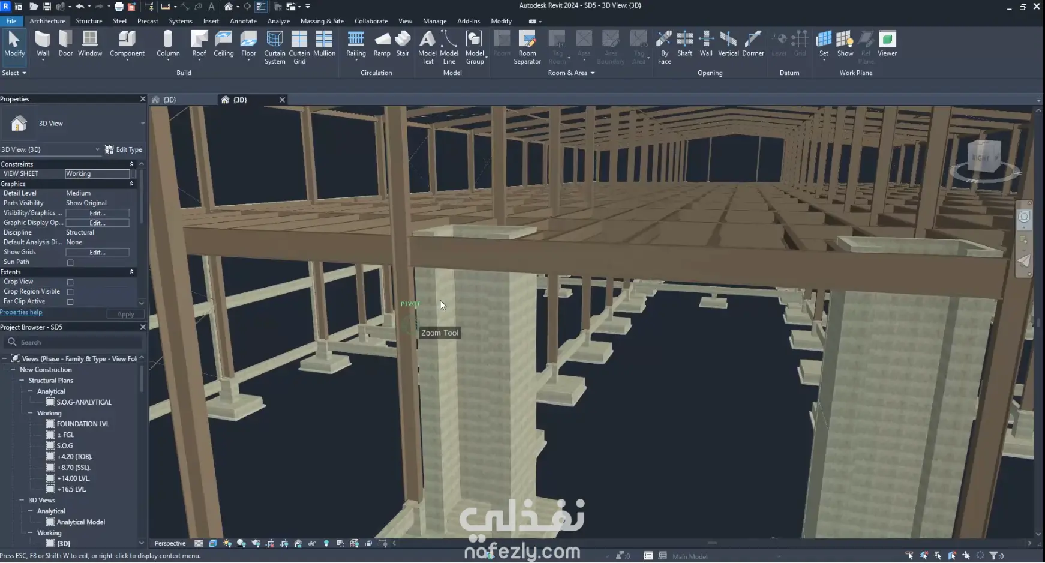Screen dimensions: 1045x563
Task: Open the 3D View type selector dropdown
Action: (x=142, y=124)
